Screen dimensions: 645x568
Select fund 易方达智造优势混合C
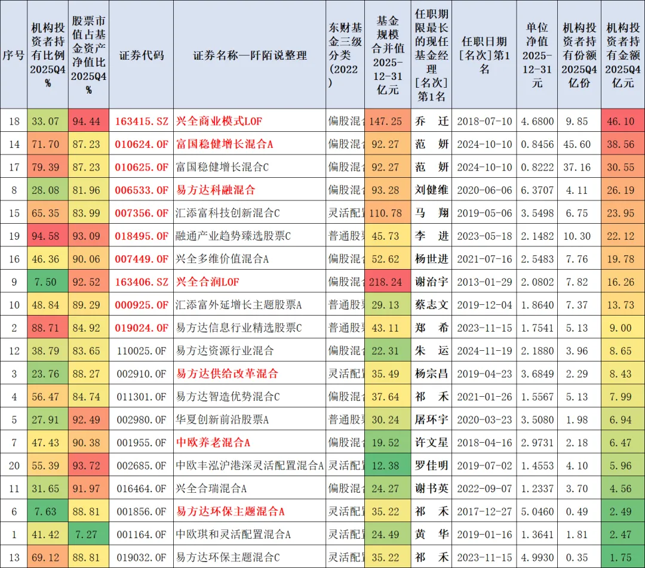[x=228, y=397]
